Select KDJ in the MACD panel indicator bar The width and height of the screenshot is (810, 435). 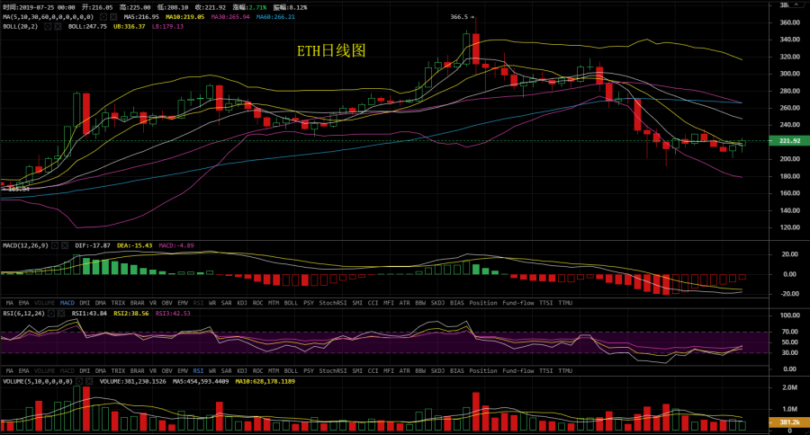point(241,303)
